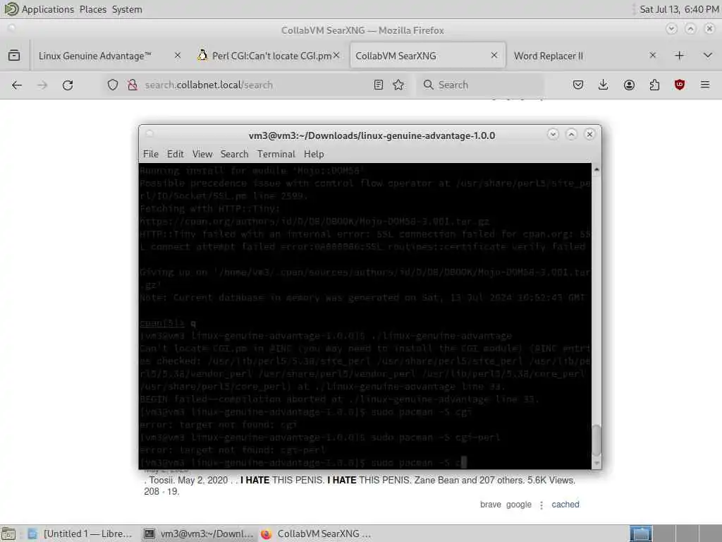Open the Terminal menu in terminal window
722x542 pixels.
point(276,154)
